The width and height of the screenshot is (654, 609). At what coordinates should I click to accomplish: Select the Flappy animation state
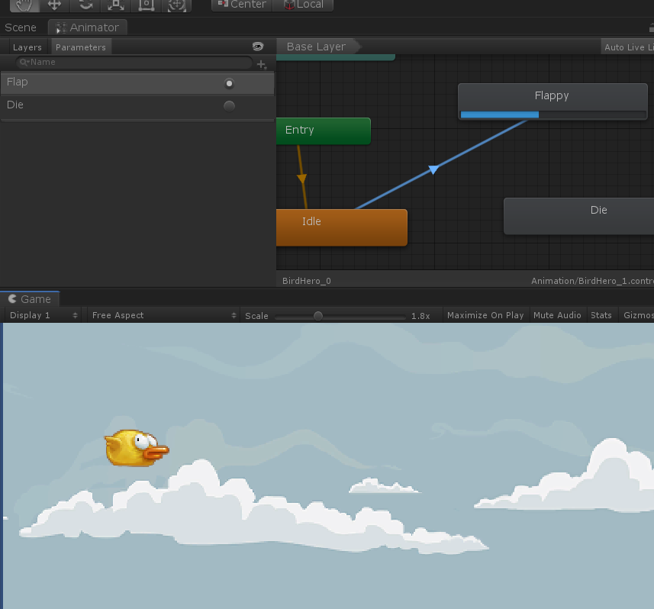coord(552,95)
